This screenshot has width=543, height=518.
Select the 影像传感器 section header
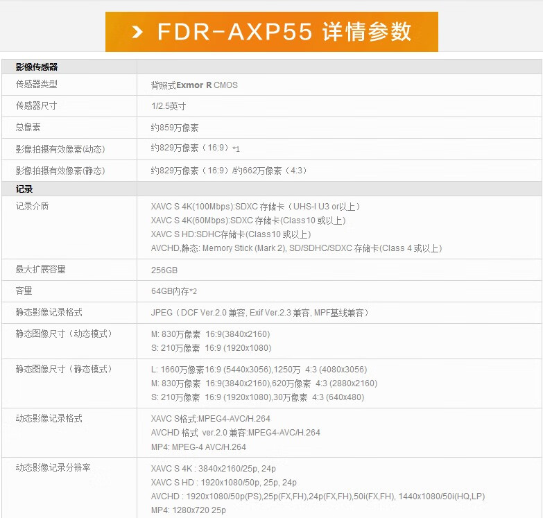coord(37,67)
